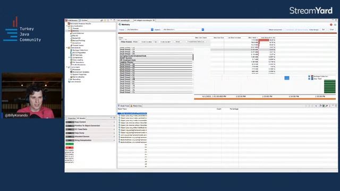The image size is (340, 191).
Task: Click the Memory page title icon
Action: point(120,24)
